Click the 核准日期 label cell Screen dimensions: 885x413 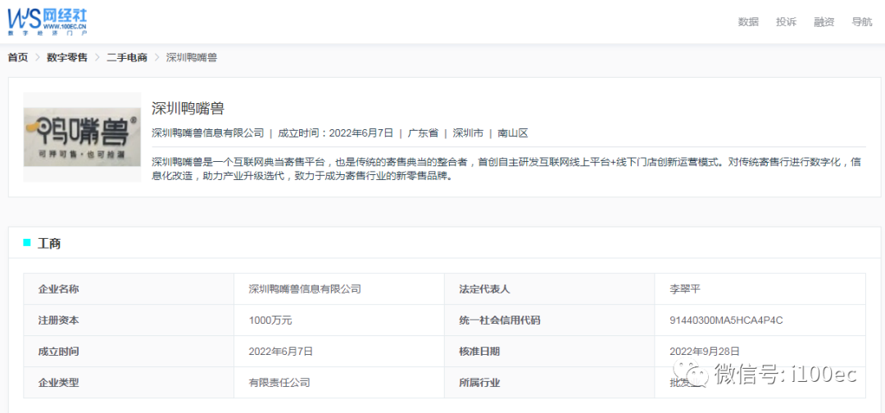pyautogui.click(x=549, y=351)
